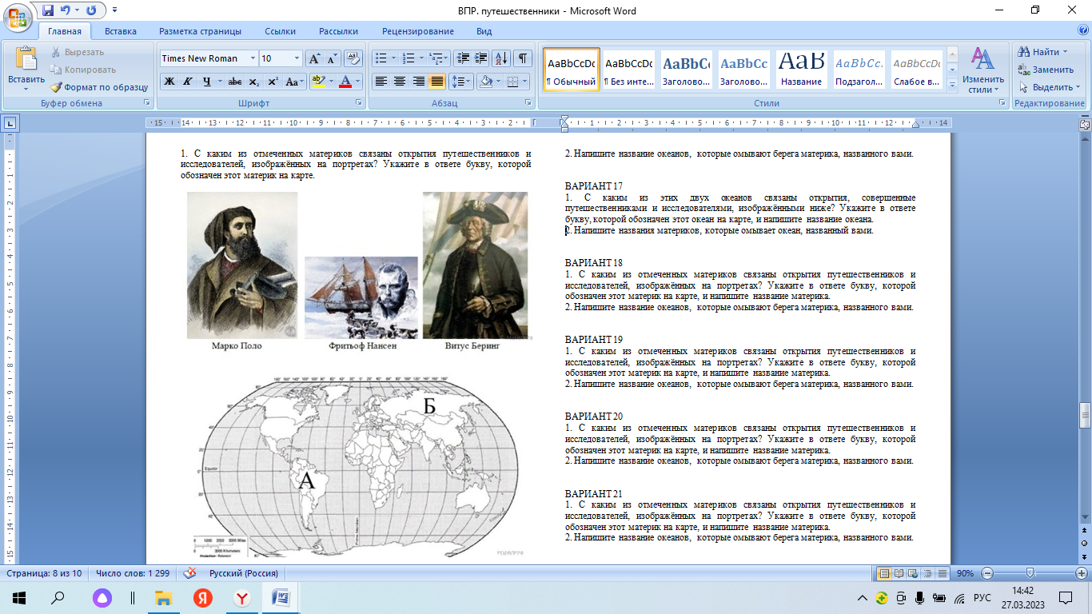Open the Windows Start menu
The width and height of the screenshot is (1092, 614).
click(18, 597)
